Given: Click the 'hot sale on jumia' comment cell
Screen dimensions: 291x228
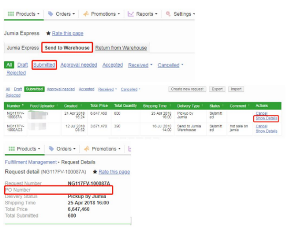Looking at the screenshot, I should (239, 128).
